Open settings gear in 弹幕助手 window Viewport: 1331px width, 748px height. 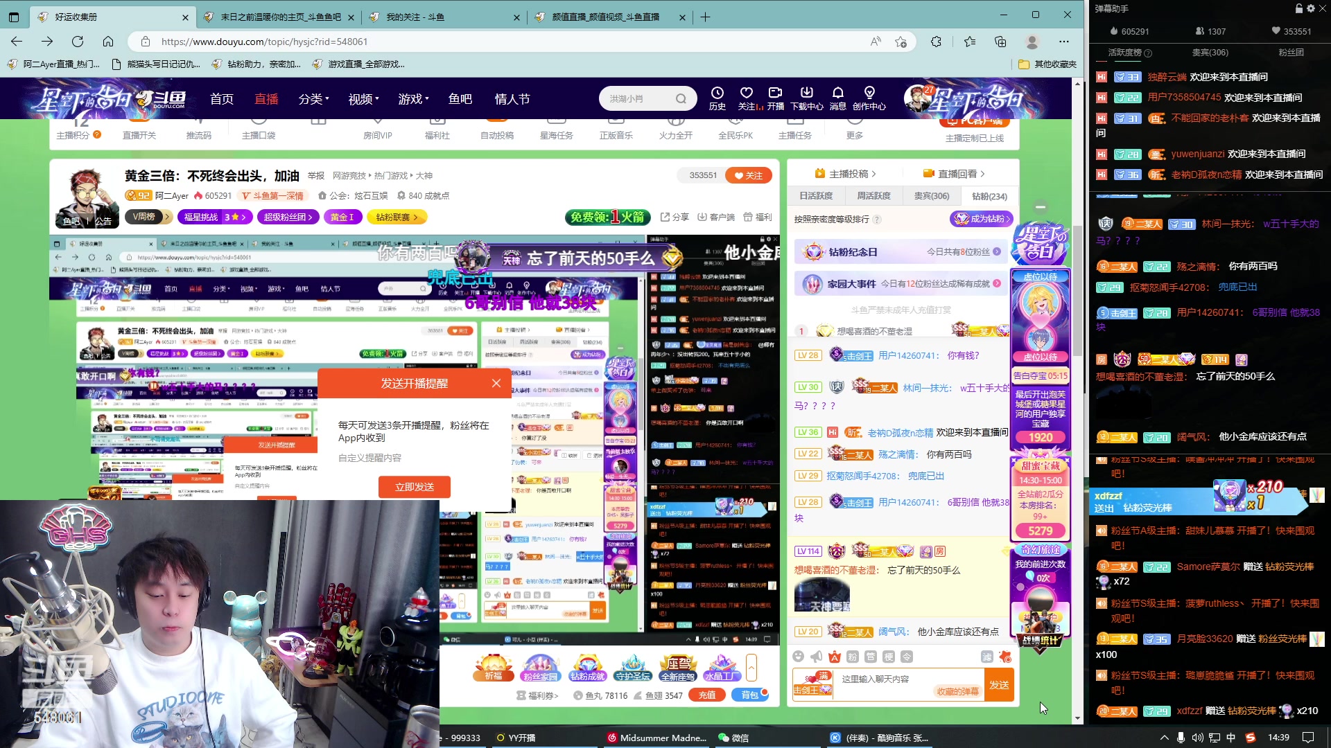point(1310,8)
